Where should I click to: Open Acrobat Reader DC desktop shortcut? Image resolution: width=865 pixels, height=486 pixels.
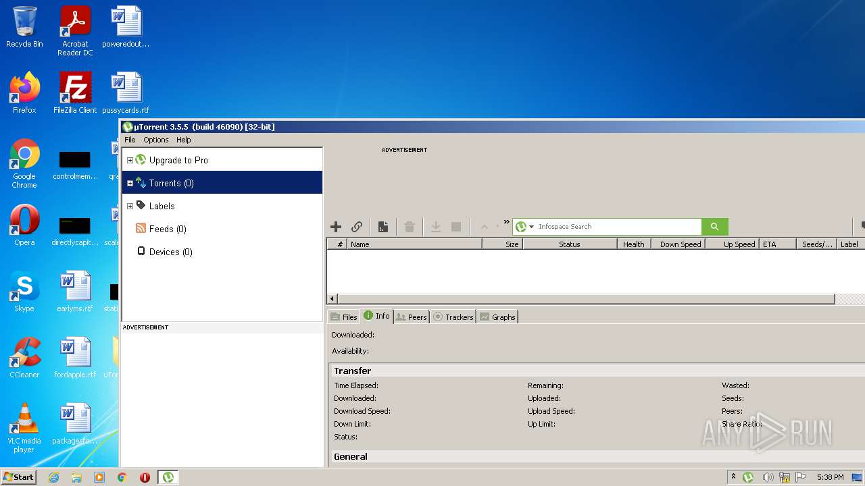pyautogui.click(x=75, y=31)
